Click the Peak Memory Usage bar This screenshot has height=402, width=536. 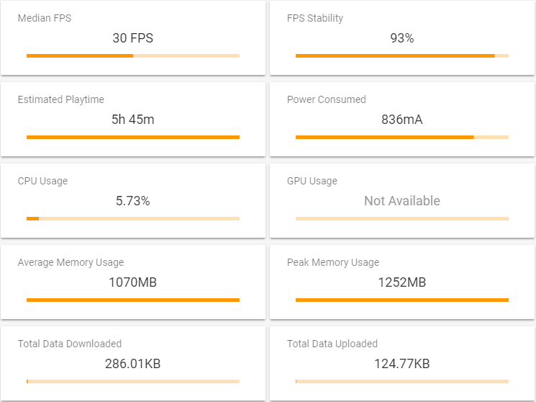pos(402,300)
